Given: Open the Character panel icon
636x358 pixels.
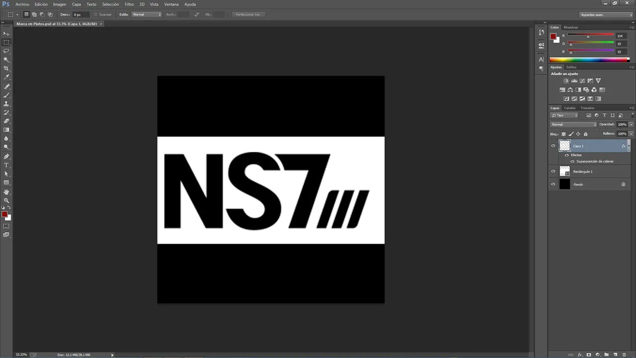Looking at the screenshot, I should click(541, 59).
